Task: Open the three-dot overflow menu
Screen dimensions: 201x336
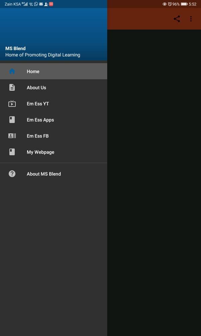Action: click(x=191, y=19)
